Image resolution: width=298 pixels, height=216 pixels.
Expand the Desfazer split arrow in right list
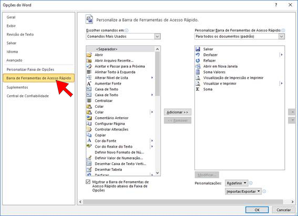tap(282, 55)
